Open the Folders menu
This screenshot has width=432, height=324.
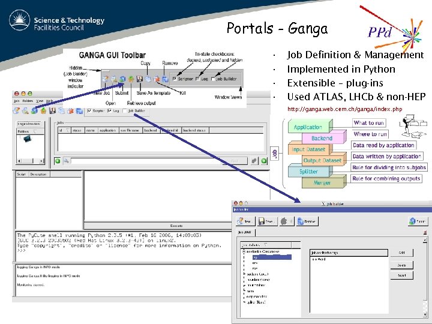[28, 101]
